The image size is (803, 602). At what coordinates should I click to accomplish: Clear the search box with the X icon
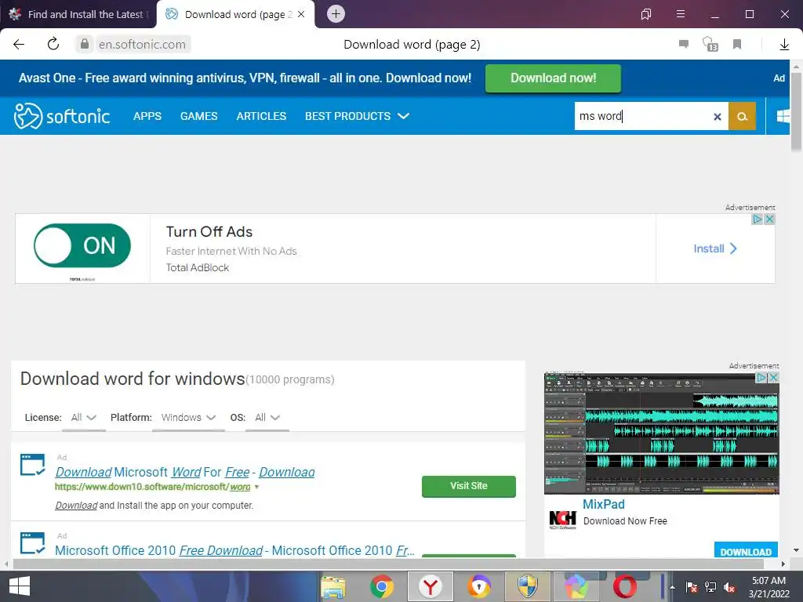718,117
